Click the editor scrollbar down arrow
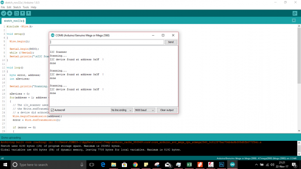The height and width of the screenshot is (169, 301). pos(299,131)
